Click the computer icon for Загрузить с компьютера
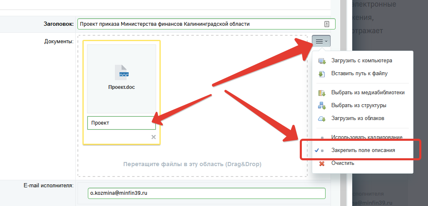Image resolution: width=428 pixels, height=206 pixels. point(322,61)
